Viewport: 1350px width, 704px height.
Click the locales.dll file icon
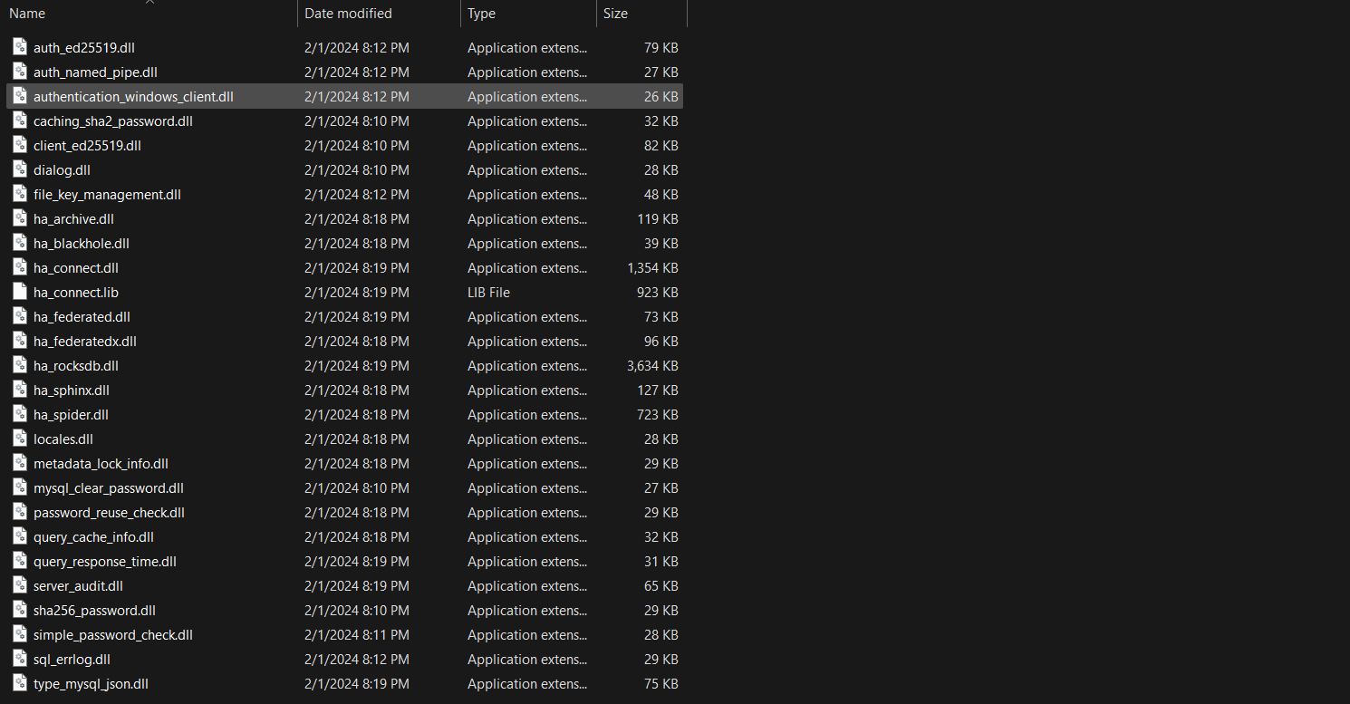pyautogui.click(x=20, y=439)
